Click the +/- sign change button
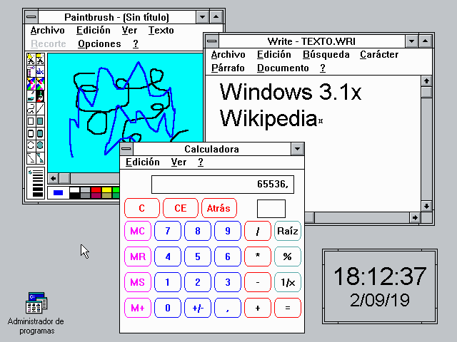Viewport: 457px width, 342px height. (x=198, y=308)
